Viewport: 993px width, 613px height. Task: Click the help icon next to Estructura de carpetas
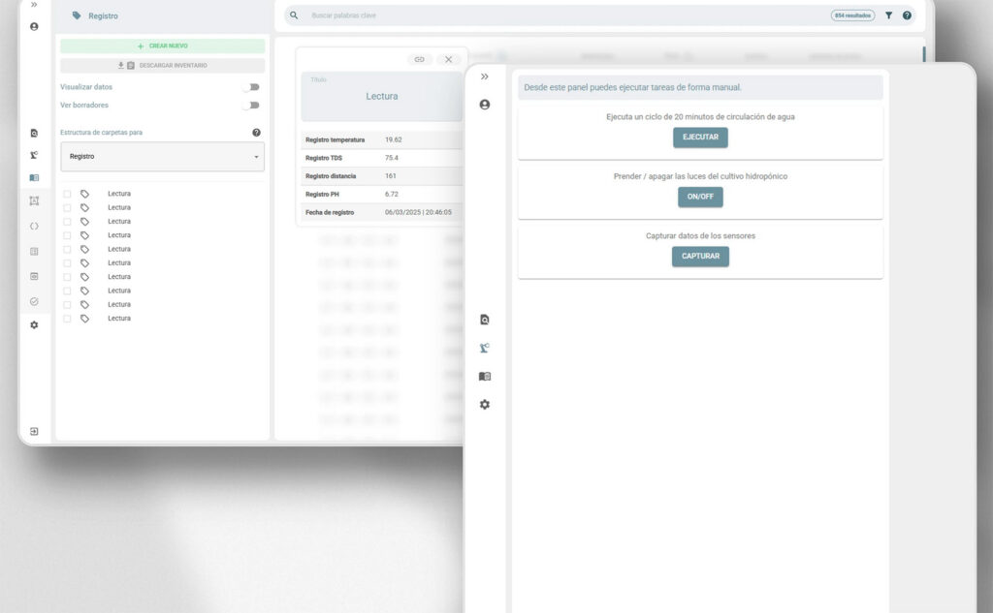point(256,133)
